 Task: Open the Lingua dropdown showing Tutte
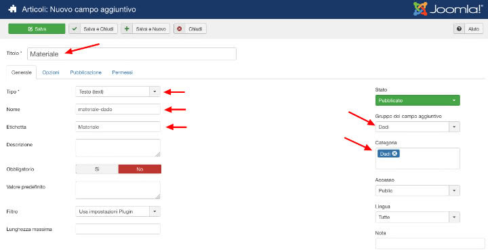418,217
